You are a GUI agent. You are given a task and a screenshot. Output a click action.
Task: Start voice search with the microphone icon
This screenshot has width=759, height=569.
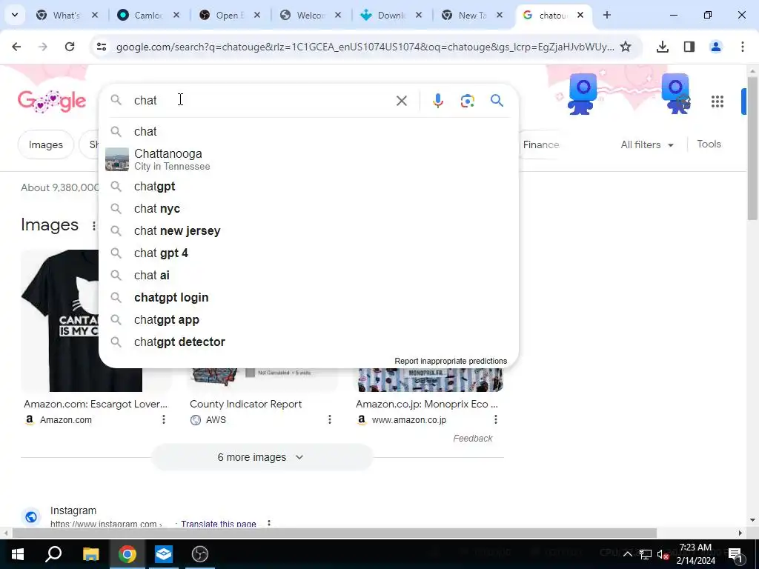point(437,101)
